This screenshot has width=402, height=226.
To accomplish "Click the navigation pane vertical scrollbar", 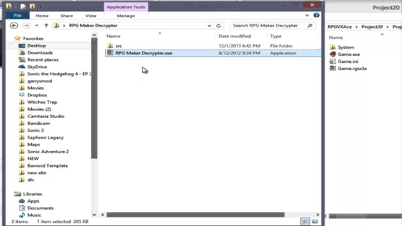I will 94,99.
